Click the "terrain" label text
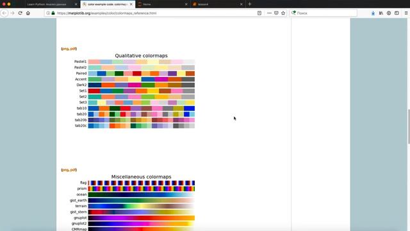Image resolution: width=410 pixels, height=231 pixels. 81,206
